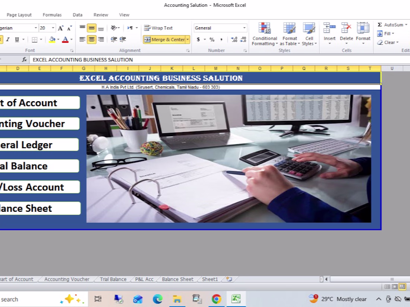Open font size dropdown
Image resolution: width=410 pixels, height=307 pixels.
coord(53,28)
